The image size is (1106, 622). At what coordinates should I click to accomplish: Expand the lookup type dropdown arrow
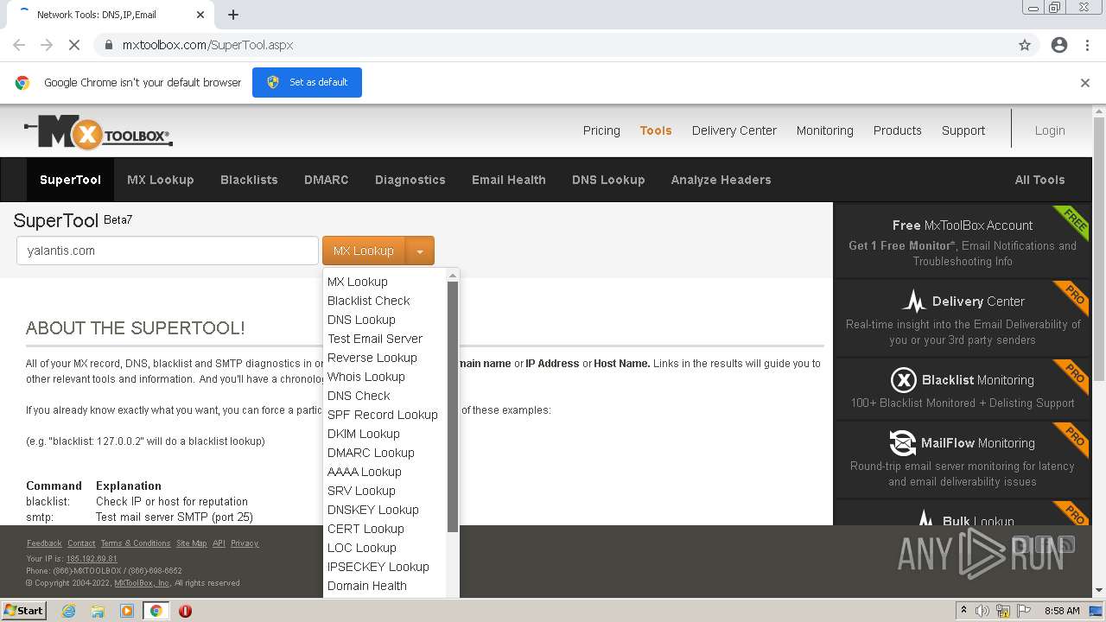coord(420,251)
